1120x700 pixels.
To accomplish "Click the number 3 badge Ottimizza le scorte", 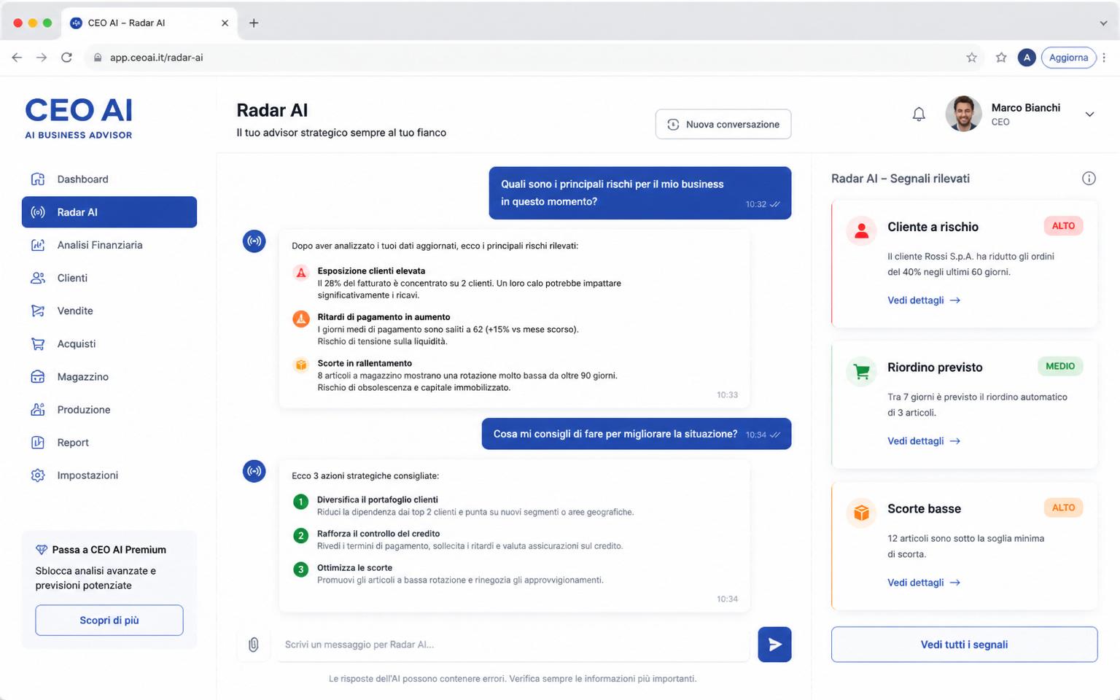I will [x=300, y=569].
